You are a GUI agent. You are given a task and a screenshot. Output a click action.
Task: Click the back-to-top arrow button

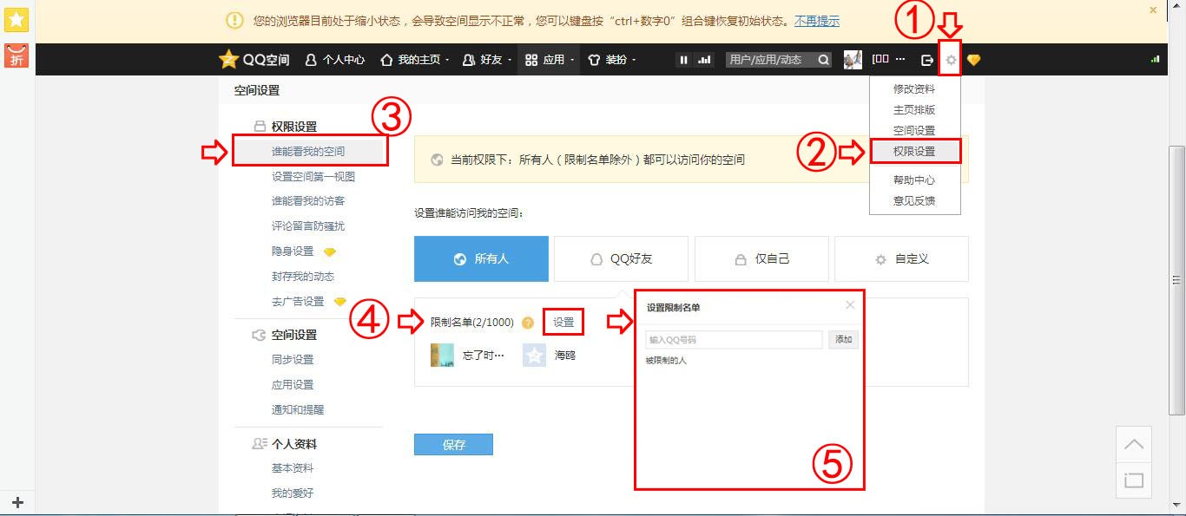pos(1134,444)
